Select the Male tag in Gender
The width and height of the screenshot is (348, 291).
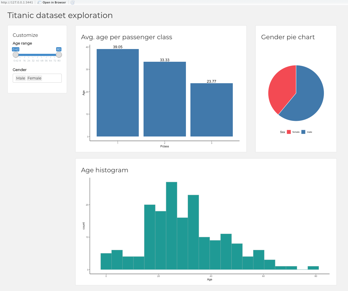(20, 78)
